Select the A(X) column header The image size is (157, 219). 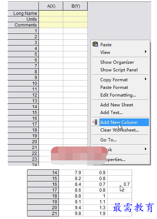[x=51, y=6]
